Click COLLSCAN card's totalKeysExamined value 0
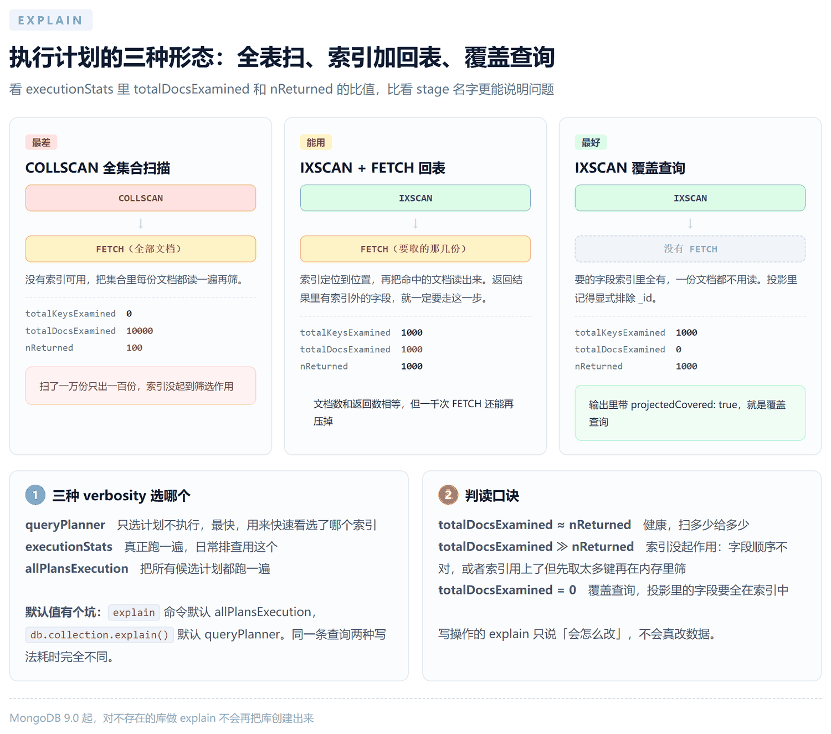The height and width of the screenshot is (734, 831). [x=129, y=314]
